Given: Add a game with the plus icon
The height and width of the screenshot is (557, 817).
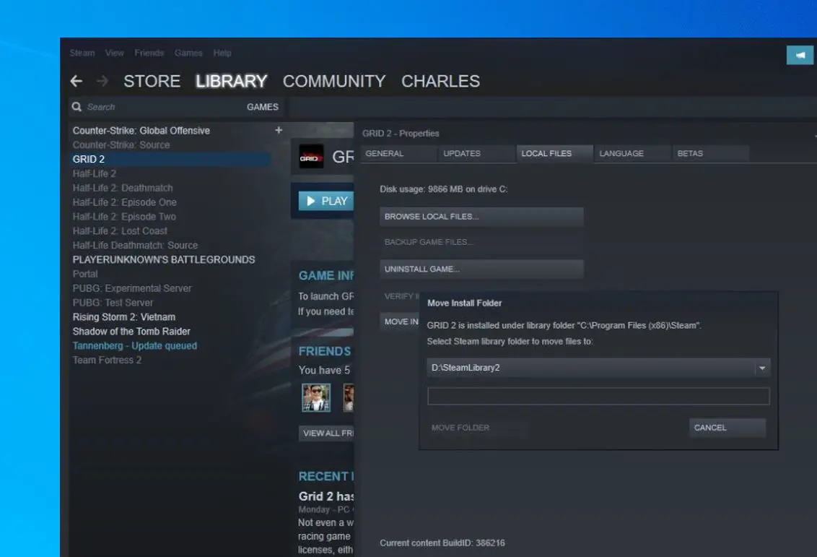Looking at the screenshot, I should pyautogui.click(x=279, y=130).
